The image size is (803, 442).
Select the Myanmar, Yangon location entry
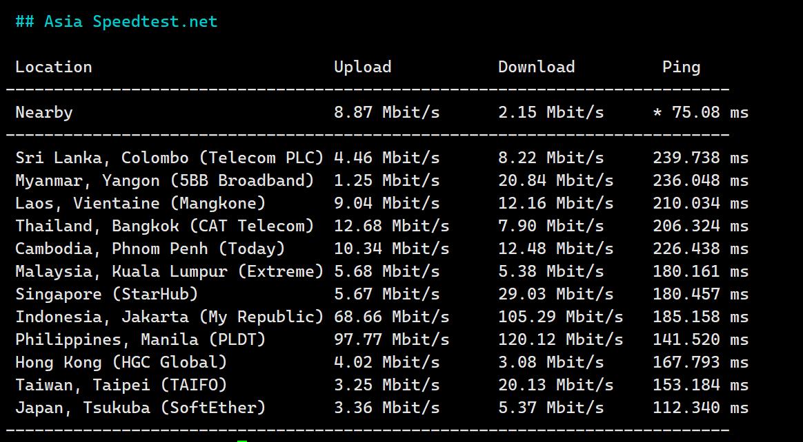164,180
